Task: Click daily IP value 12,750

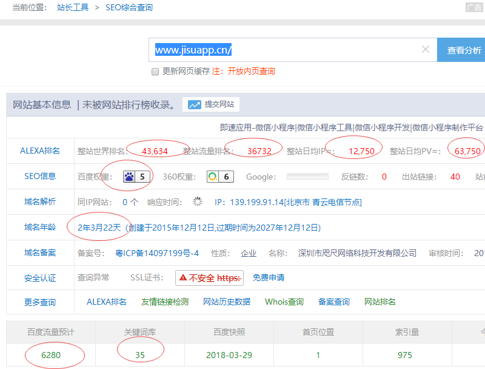Action: 361,151
